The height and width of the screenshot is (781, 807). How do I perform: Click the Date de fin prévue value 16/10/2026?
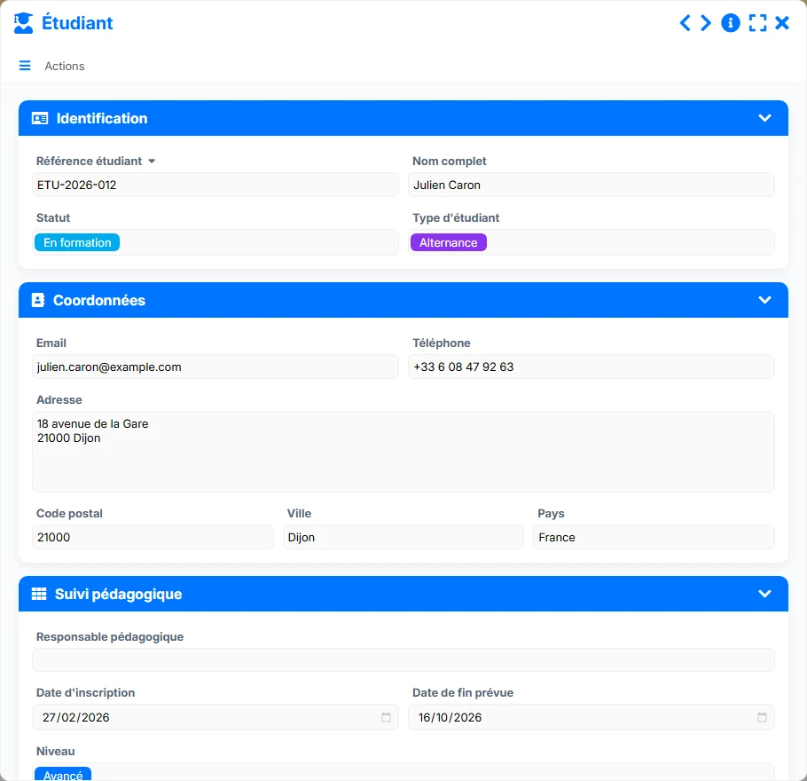point(450,718)
